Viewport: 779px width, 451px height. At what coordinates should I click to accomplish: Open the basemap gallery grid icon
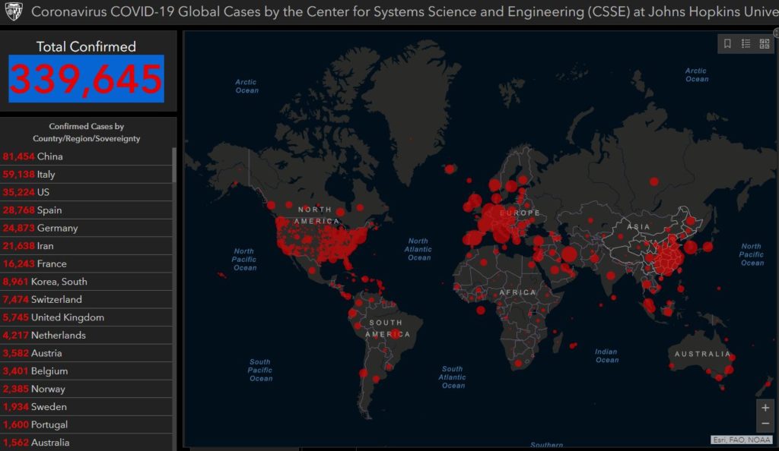[765, 43]
